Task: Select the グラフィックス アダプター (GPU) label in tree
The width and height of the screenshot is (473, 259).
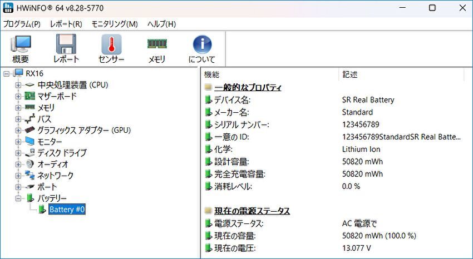Action: [x=84, y=131]
